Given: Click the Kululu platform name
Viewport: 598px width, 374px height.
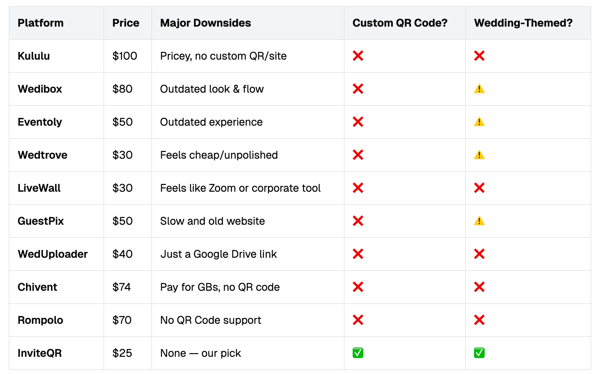Looking at the screenshot, I should pyautogui.click(x=34, y=56).
